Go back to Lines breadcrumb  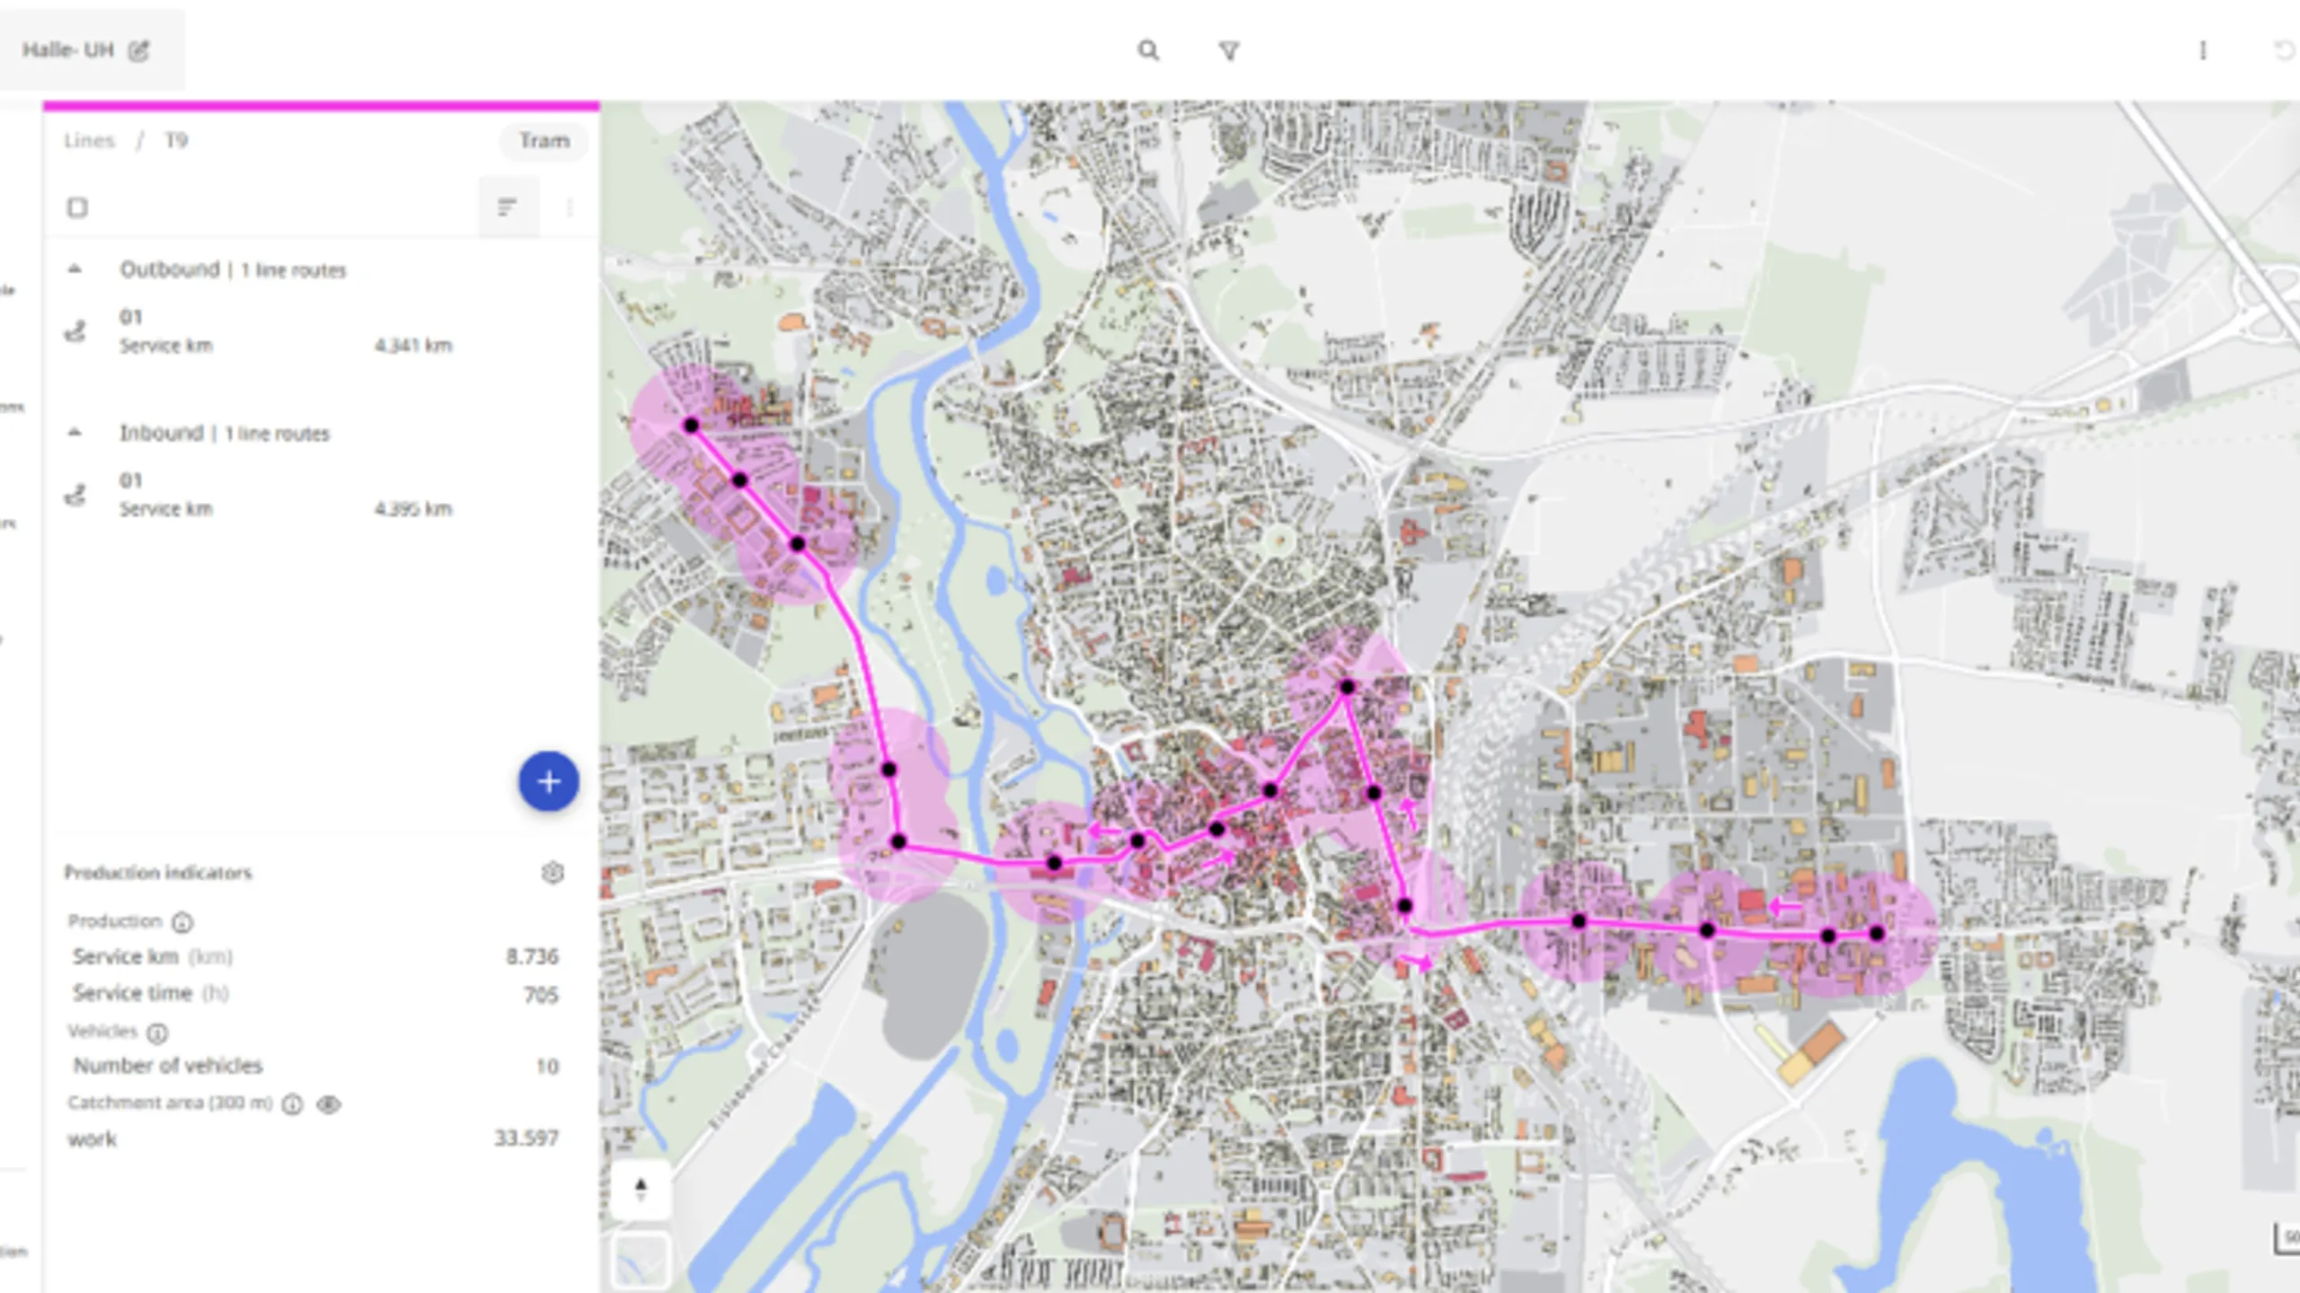tap(89, 140)
